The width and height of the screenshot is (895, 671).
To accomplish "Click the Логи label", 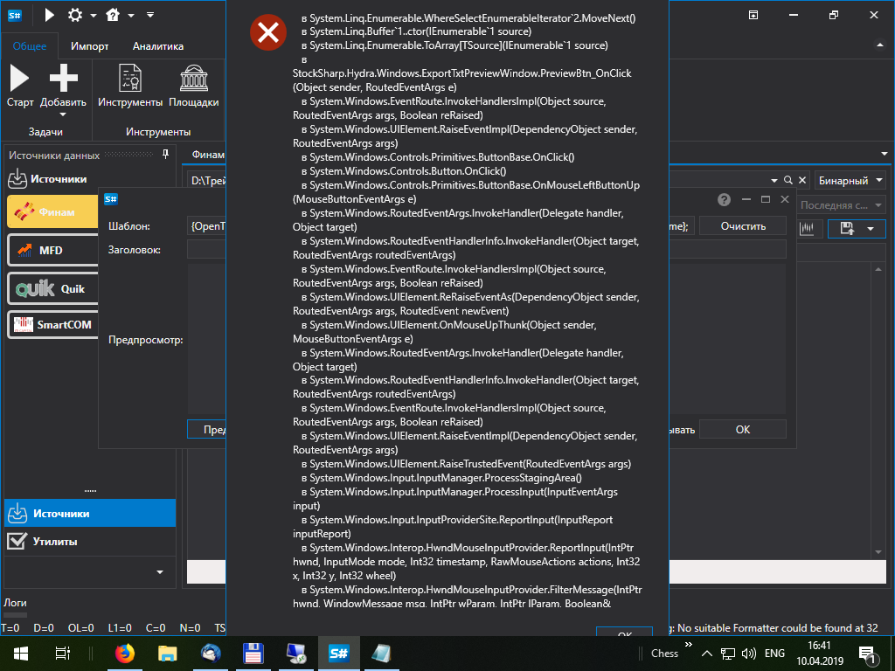I will [x=16, y=603].
